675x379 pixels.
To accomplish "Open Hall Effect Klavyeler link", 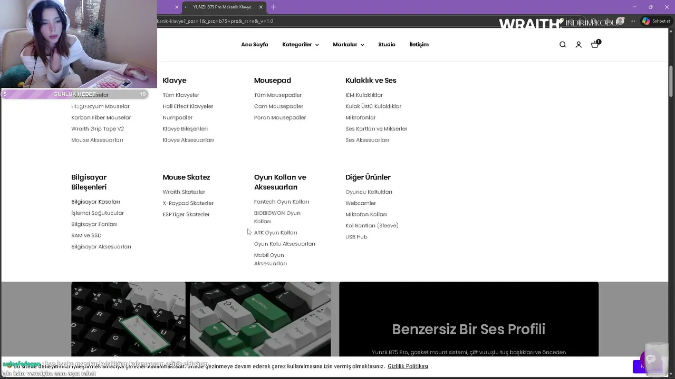I will click(x=188, y=106).
